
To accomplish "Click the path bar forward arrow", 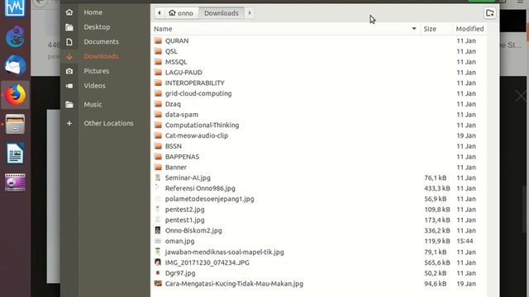I will click(250, 13).
